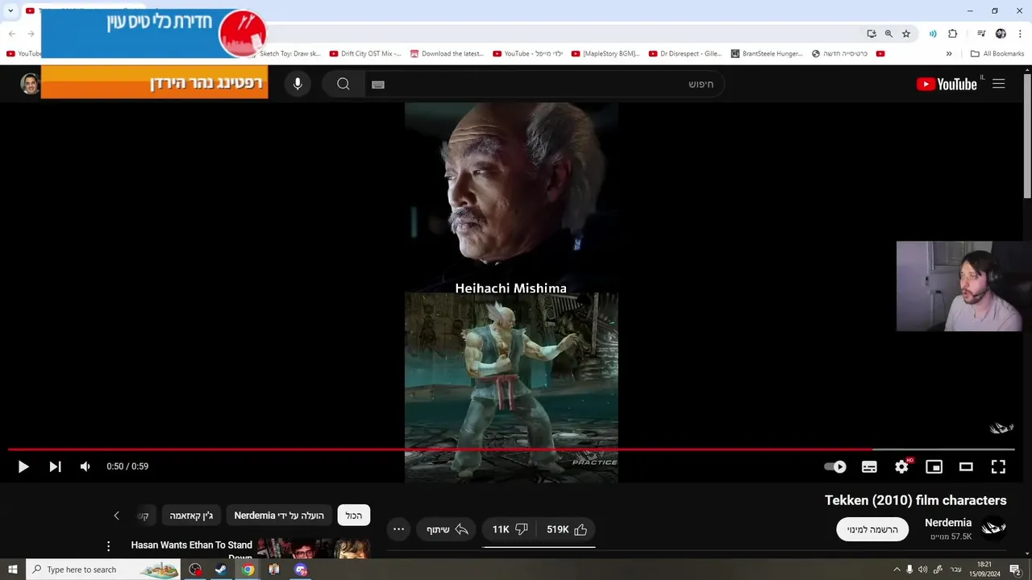This screenshot has width=1032, height=580.
Task: Switch input language עבר indicator
Action: point(956,570)
